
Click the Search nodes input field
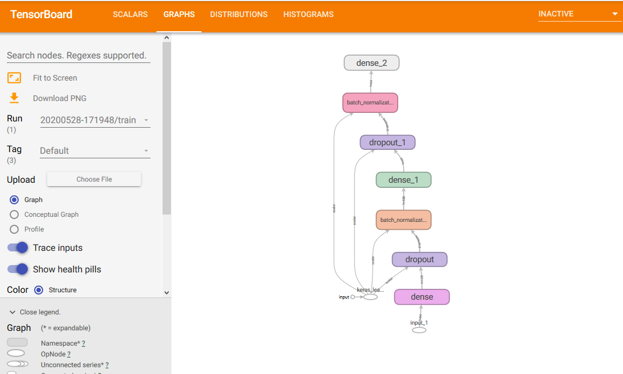coord(78,55)
